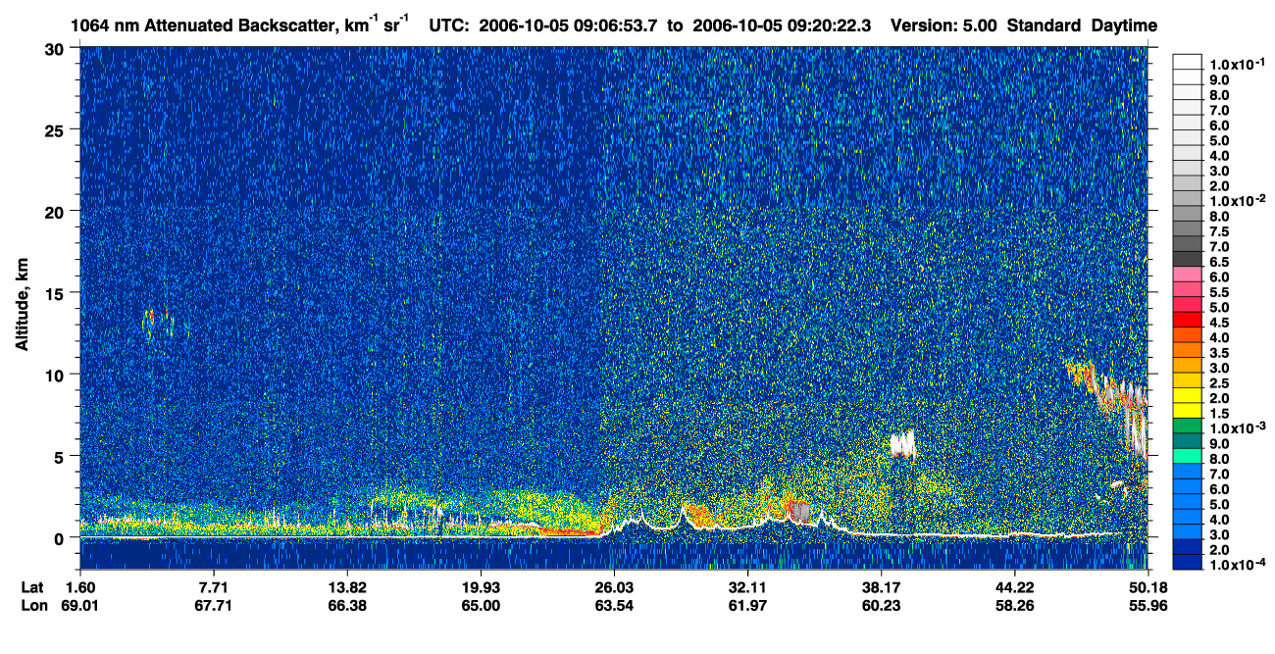The height and width of the screenshot is (654, 1275).
Task: Click the topmost white swatch of color bar
Action: coord(1187,62)
